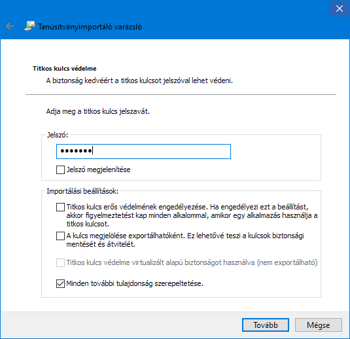
Task: Tick the Jelszó megjelenítése checkbox
Action: [x=60, y=169]
